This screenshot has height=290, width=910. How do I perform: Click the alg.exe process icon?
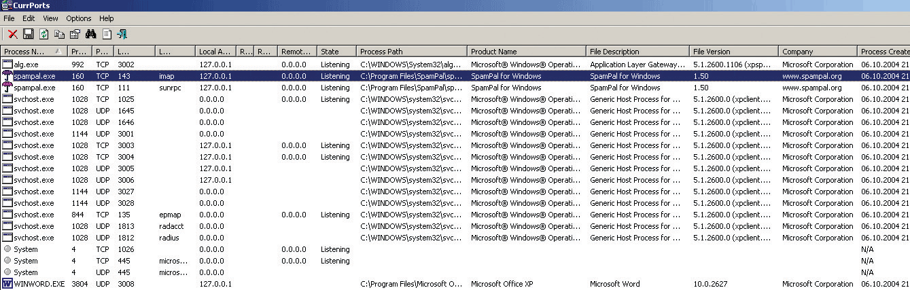point(7,65)
